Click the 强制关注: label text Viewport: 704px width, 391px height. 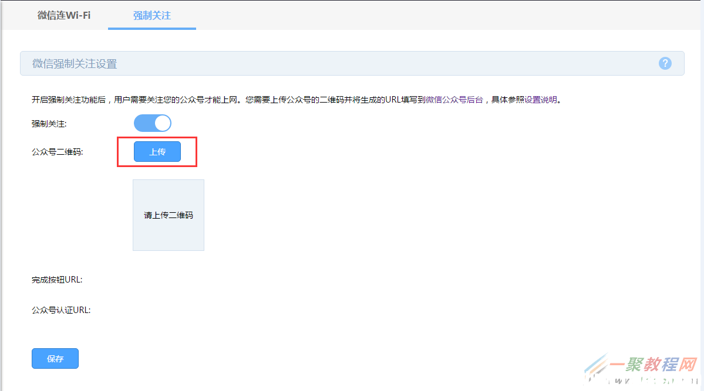(49, 124)
